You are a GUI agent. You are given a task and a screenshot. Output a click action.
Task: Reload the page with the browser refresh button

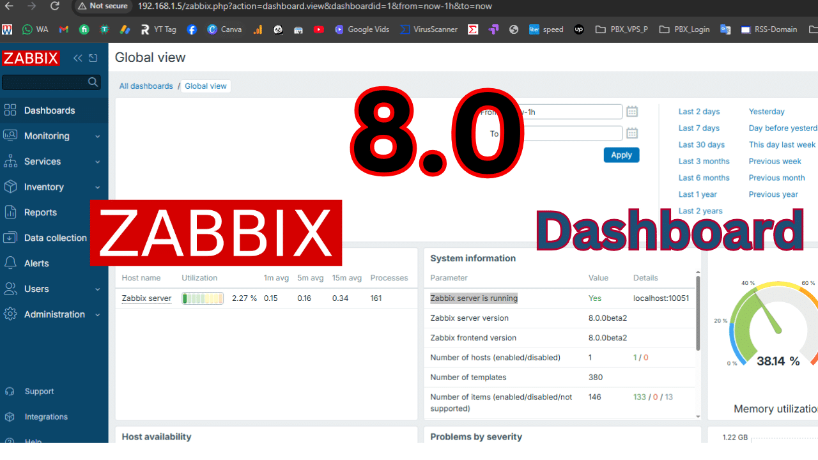pos(55,6)
